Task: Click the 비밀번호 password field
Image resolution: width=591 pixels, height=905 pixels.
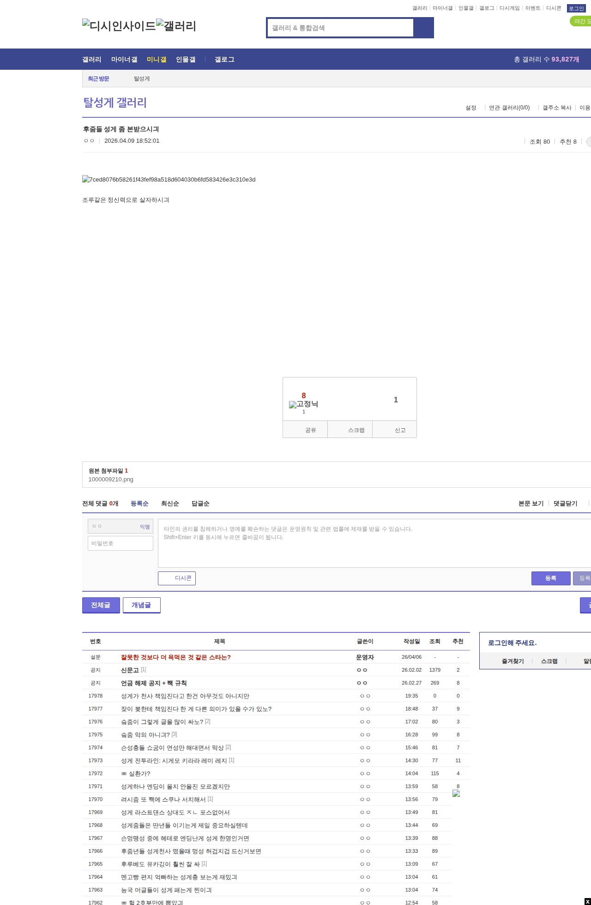Action: coord(121,543)
